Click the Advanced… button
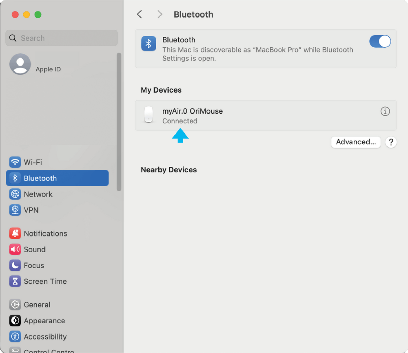 point(356,142)
